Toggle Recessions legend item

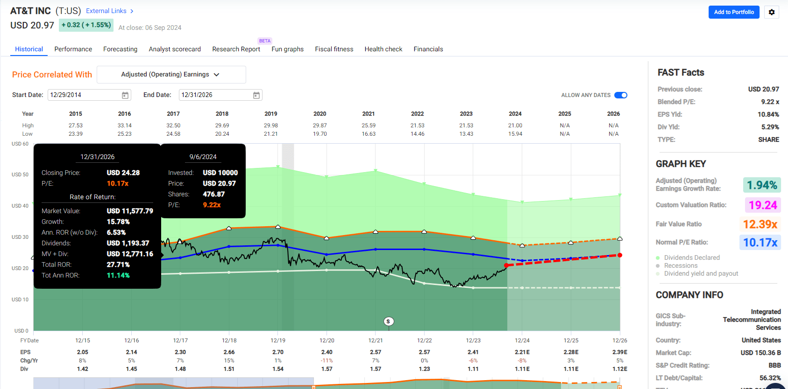[680, 265]
